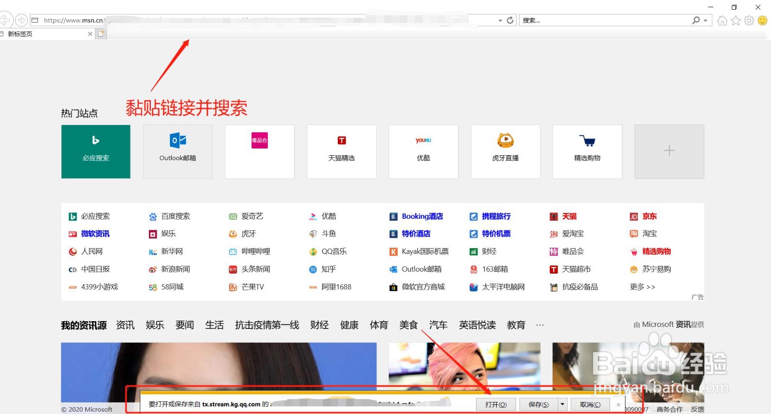This screenshot has height=414, width=771.
Task: Refresh the page with the reload icon
Action: (510, 20)
